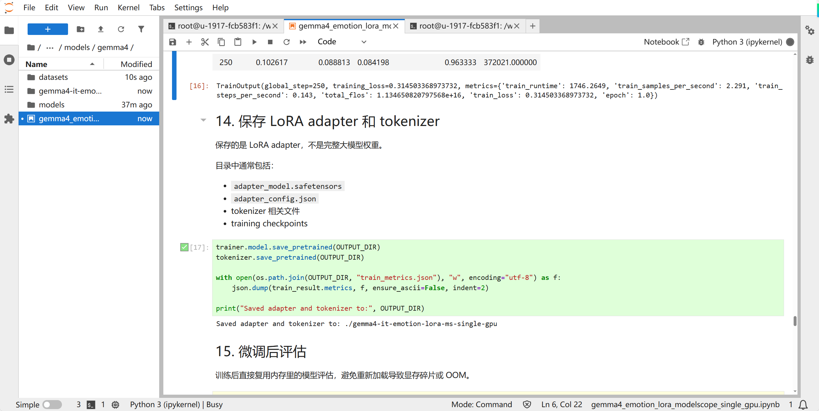The image size is (819, 411).
Task: Click the Mode: Command status text
Action: point(482,405)
